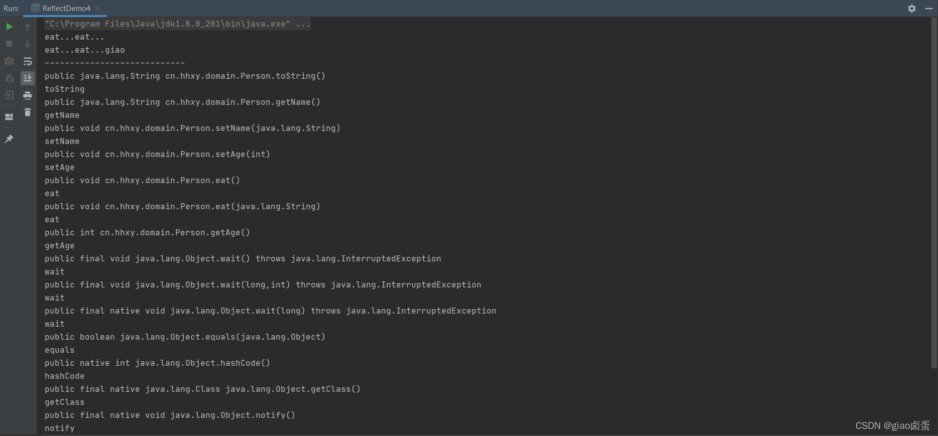This screenshot has height=436, width=938.
Task: Click the "toString" output line
Action: tap(65, 89)
